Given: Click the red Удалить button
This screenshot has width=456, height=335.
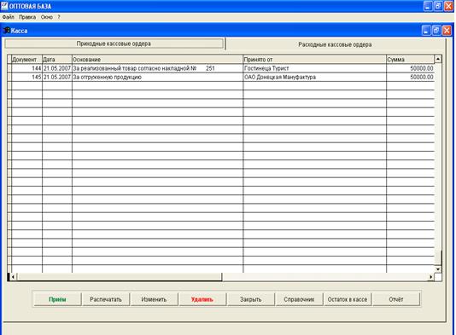Looking at the screenshot, I should (x=202, y=299).
